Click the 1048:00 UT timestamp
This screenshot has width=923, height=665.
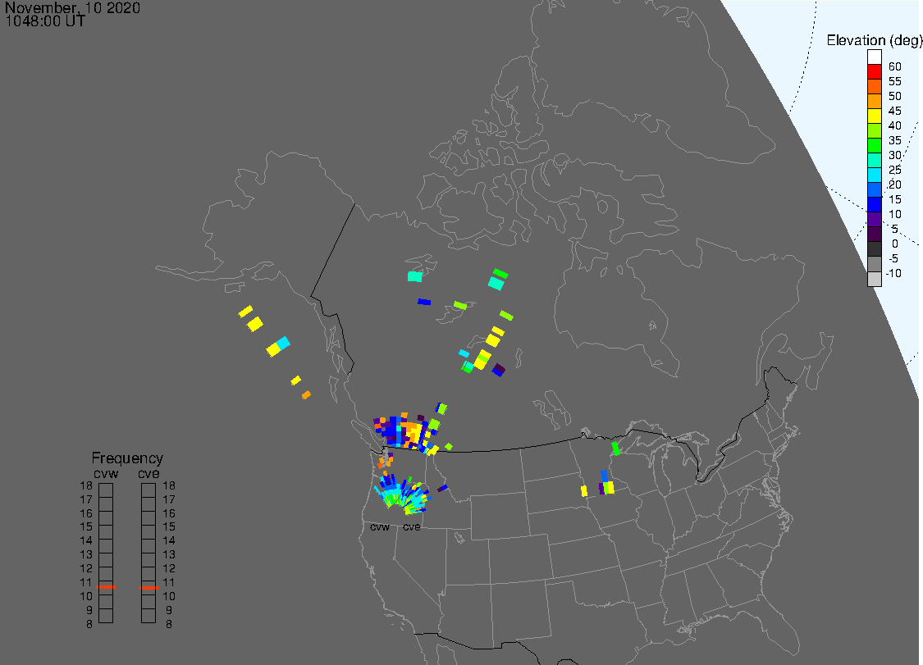[45, 21]
